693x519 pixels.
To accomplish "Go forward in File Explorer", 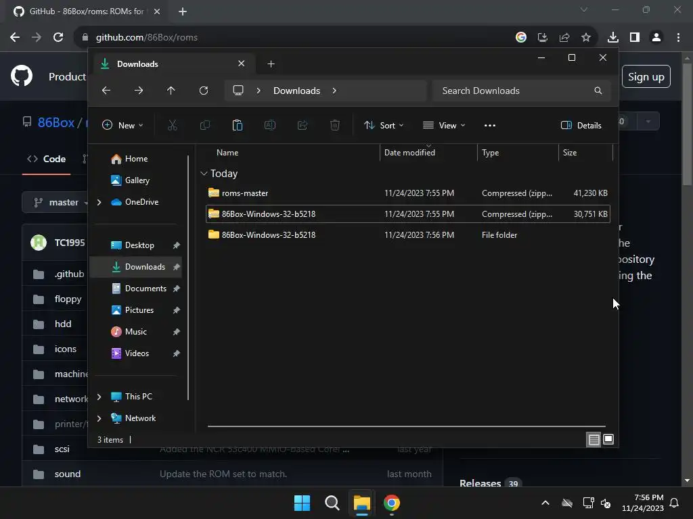I will click(x=139, y=91).
